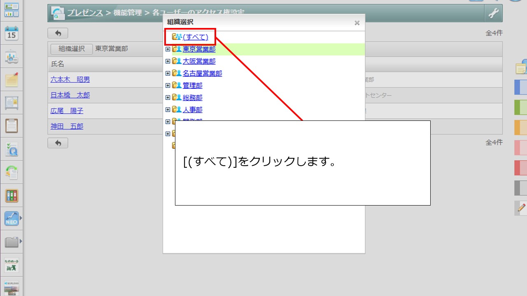
Task: Expand the 東京営業部 tree node
Action: tap(168, 49)
